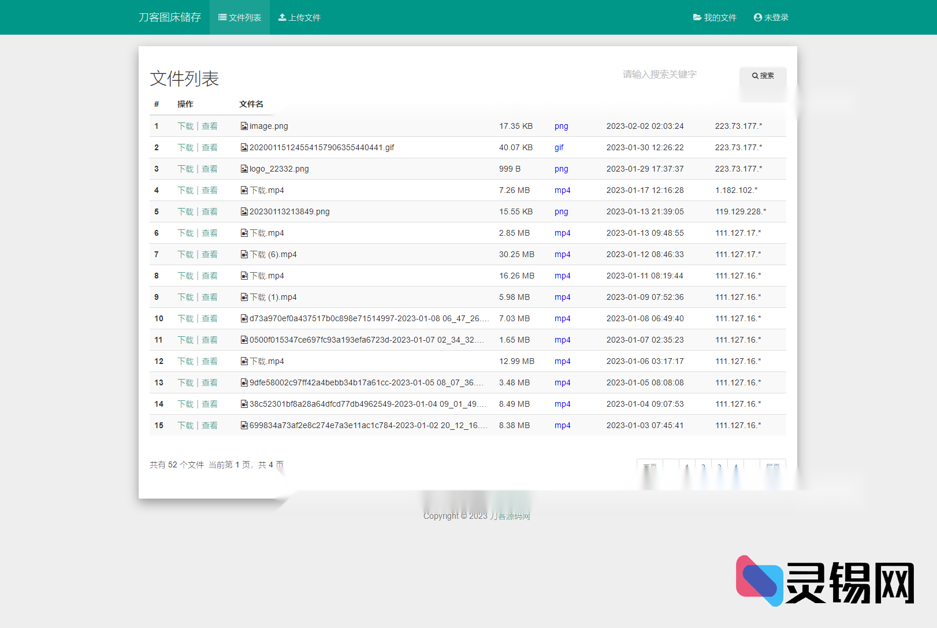Viewport: 937px width, 628px height.
Task: Click the file icon beside 20230113213849.png
Action: [244, 211]
